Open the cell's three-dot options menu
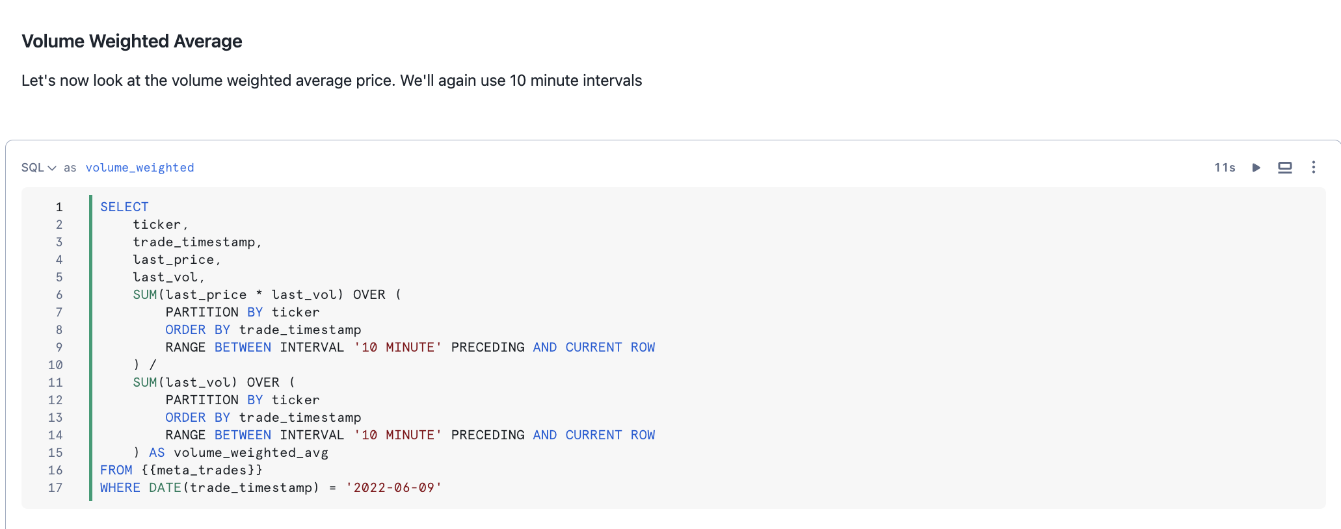The width and height of the screenshot is (1341, 529). [x=1313, y=168]
